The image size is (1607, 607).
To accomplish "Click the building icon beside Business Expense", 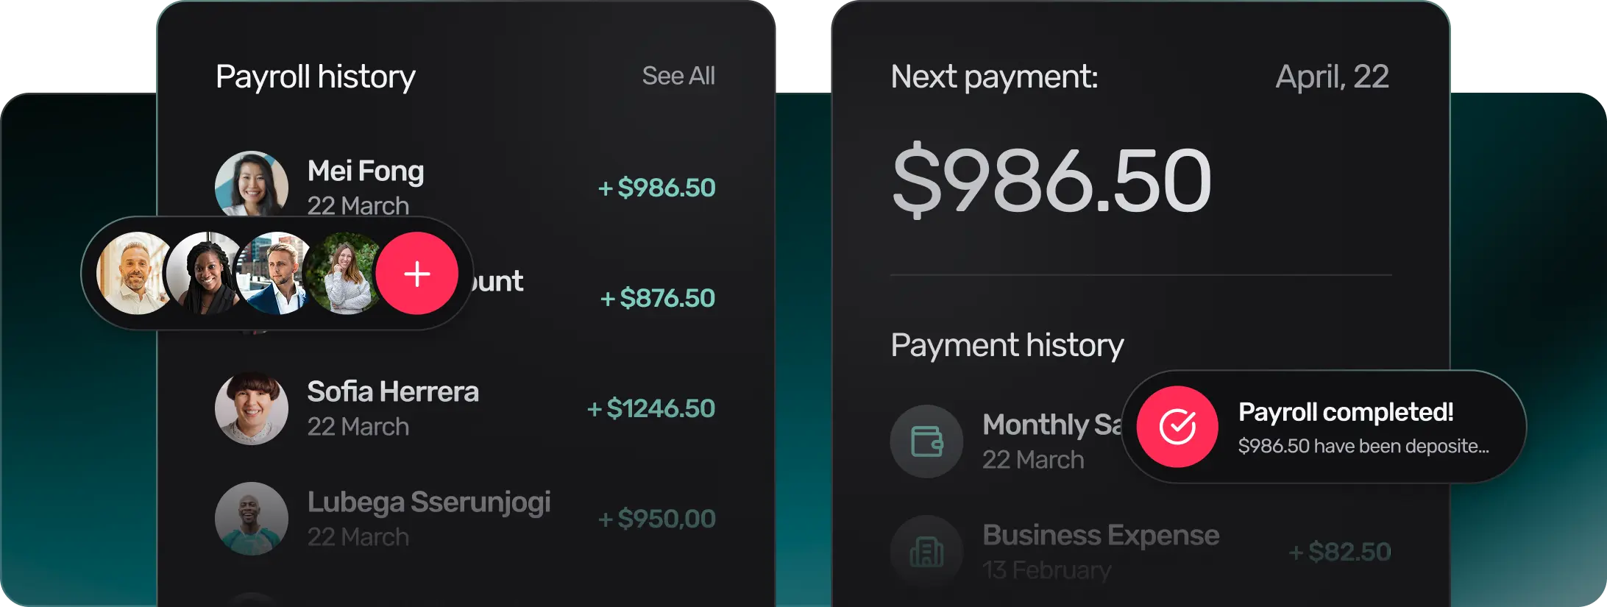I will pos(926,552).
